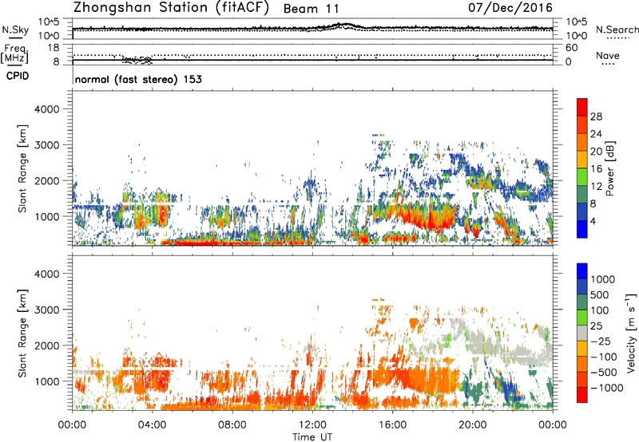Image resolution: width=639 pixels, height=442 pixels.
Task: Click the '-1000' Velocity colorbar tick
Action: pos(606,388)
